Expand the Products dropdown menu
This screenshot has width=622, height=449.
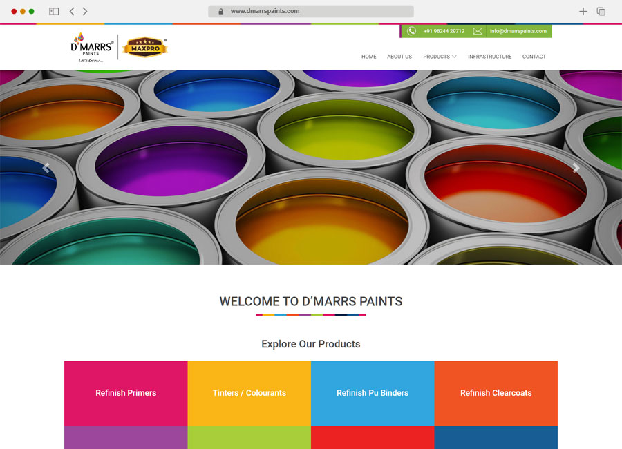[440, 57]
